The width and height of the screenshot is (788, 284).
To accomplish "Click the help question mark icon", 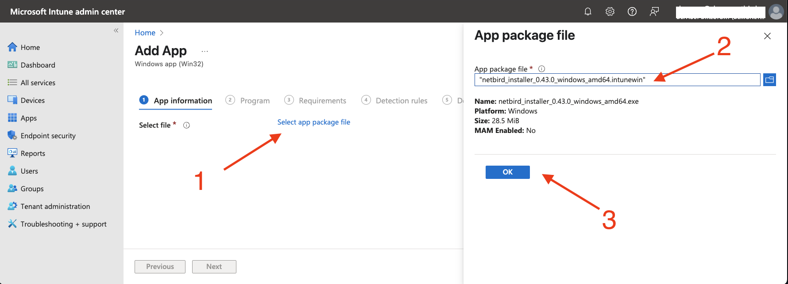I will [x=632, y=11].
